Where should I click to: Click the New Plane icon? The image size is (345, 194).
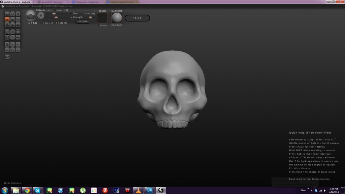[x=7, y=50]
